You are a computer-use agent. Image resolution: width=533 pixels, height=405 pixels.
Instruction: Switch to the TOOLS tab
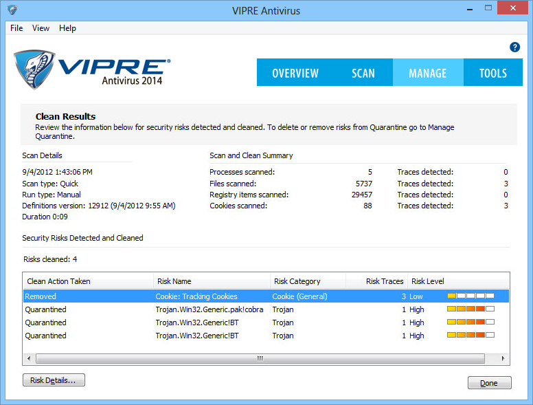[493, 72]
